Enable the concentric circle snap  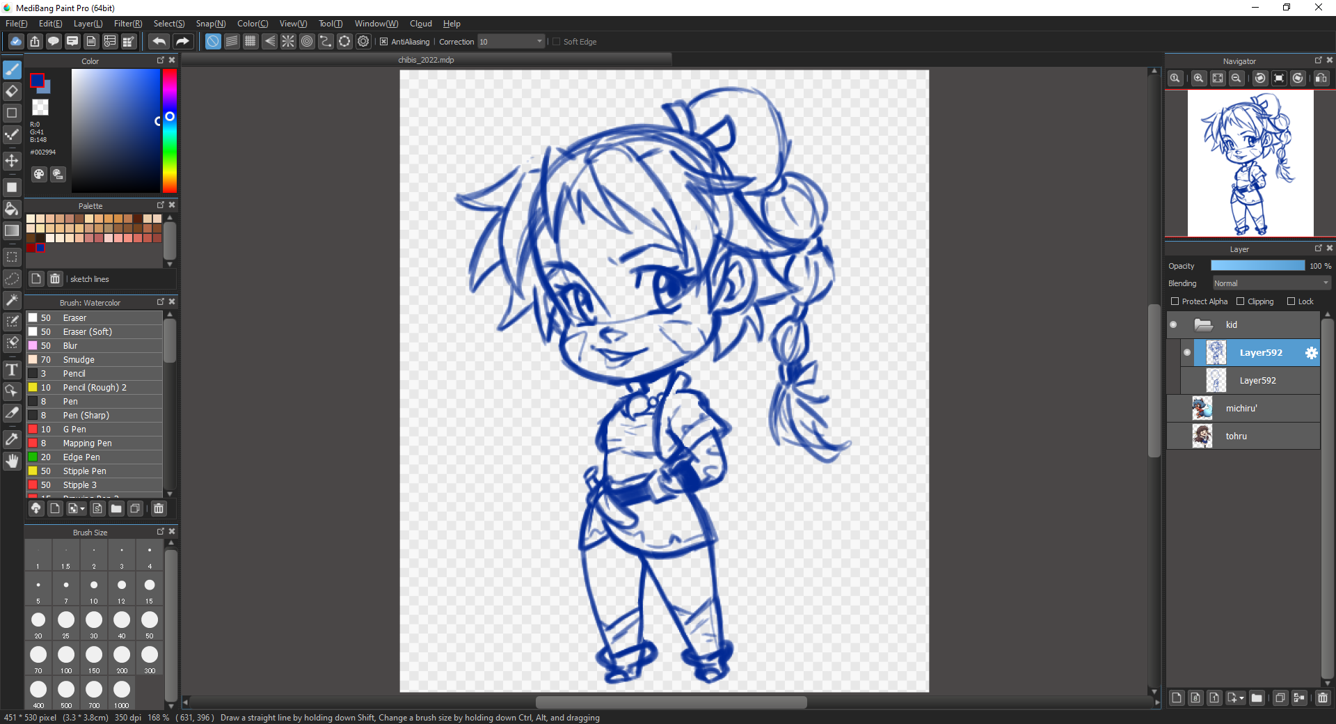[x=307, y=42]
